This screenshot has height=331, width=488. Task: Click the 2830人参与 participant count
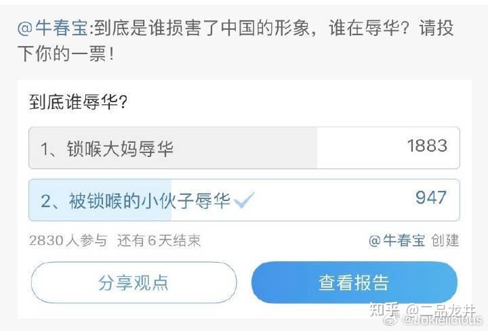tap(68, 240)
